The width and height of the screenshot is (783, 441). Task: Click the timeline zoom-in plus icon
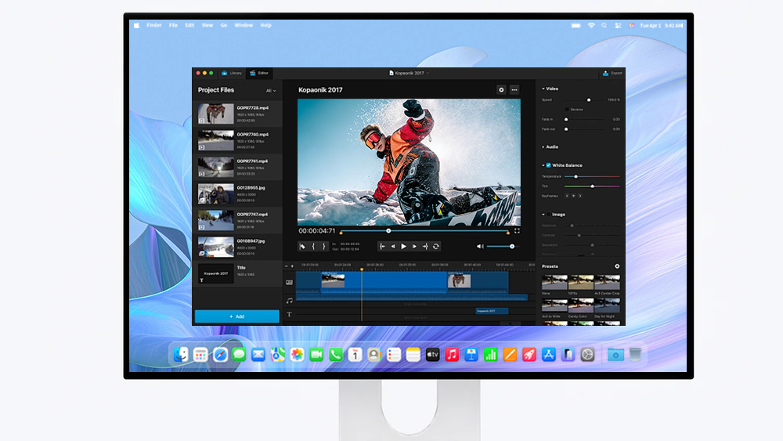(x=293, y=266)
